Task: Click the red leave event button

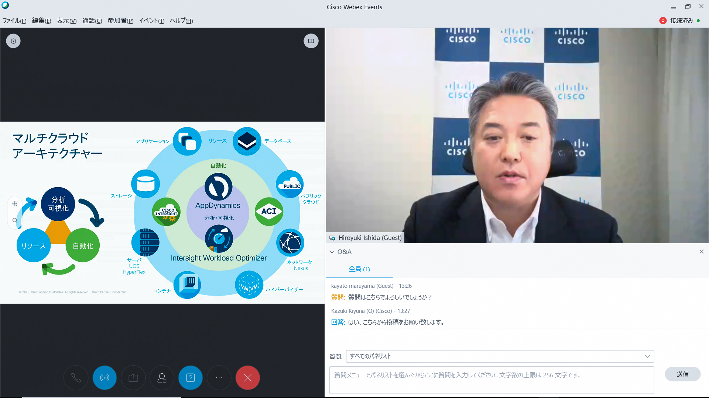Action: [248, 378]
